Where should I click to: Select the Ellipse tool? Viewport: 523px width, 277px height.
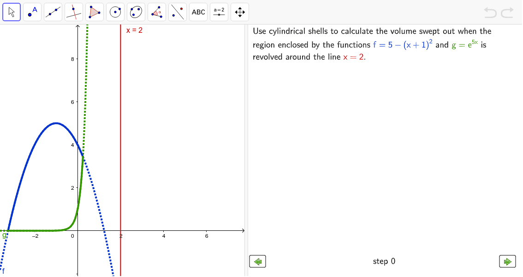coord(136,12)
